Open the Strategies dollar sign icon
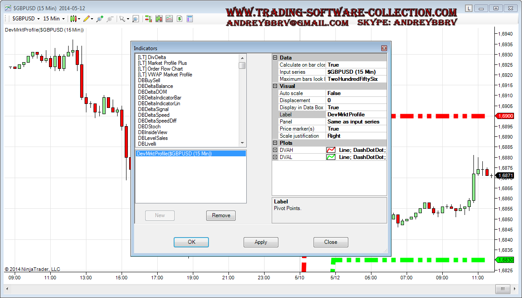522x298 pixels. coord(179,19)
